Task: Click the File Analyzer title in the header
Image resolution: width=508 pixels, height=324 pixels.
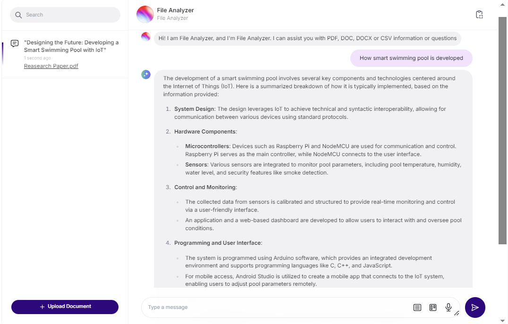Action: (175, 10)
